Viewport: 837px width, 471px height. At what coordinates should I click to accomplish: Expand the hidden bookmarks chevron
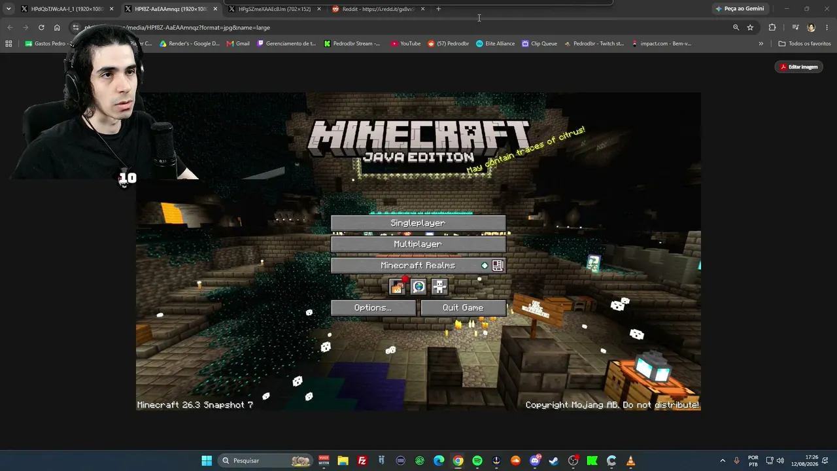coord(760,44)
